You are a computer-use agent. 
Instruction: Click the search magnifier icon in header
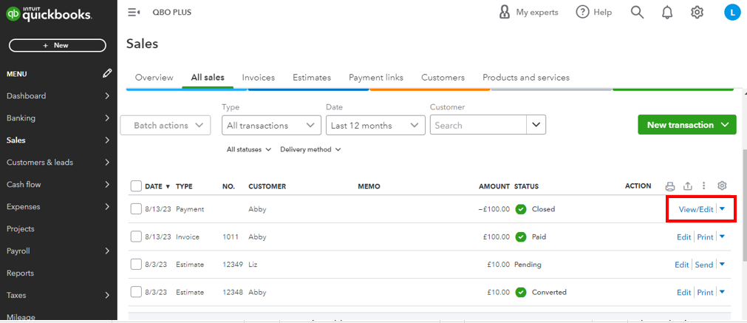[x=637, y=12]
